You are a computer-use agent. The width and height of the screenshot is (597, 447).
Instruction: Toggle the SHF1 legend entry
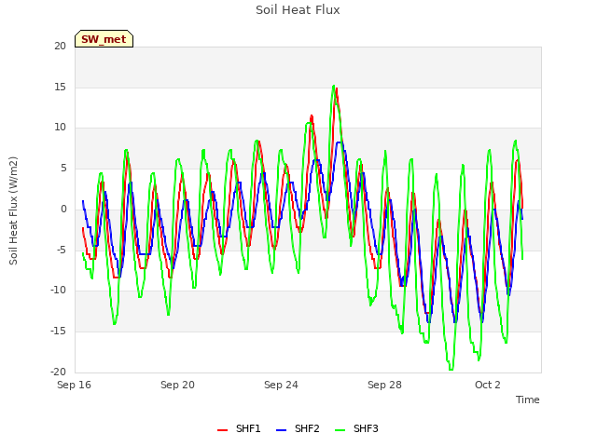[239, 428]
